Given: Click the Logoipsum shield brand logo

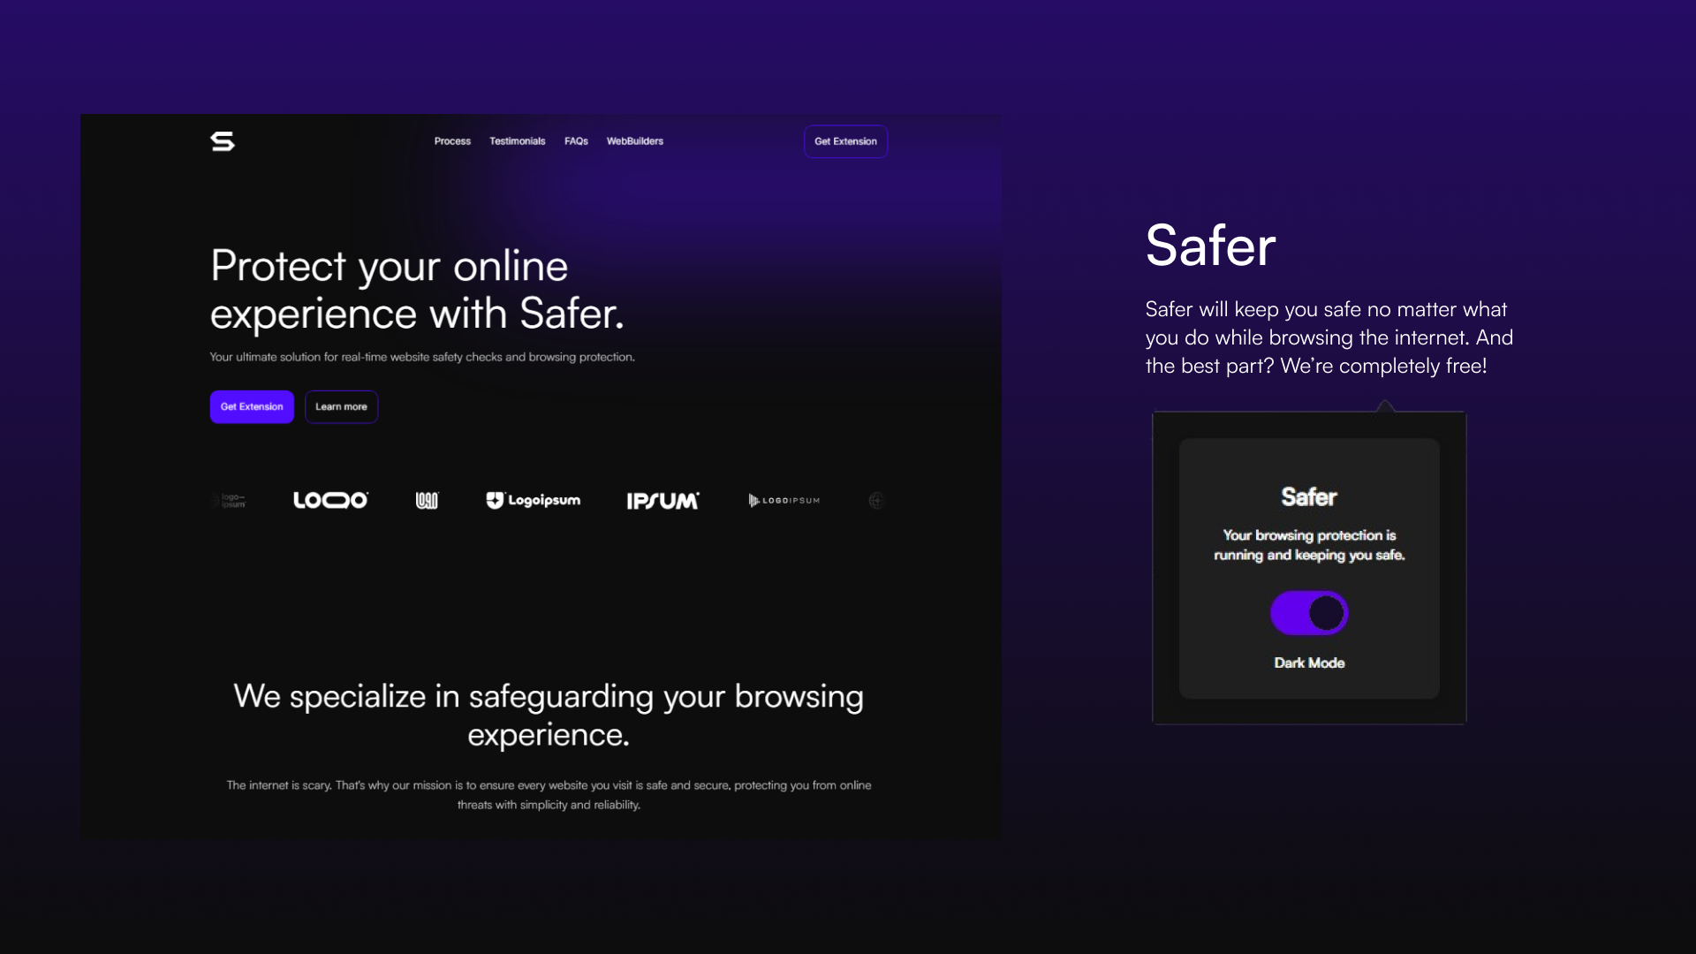Looking at the screenshot, I should [x=533, y=500].
